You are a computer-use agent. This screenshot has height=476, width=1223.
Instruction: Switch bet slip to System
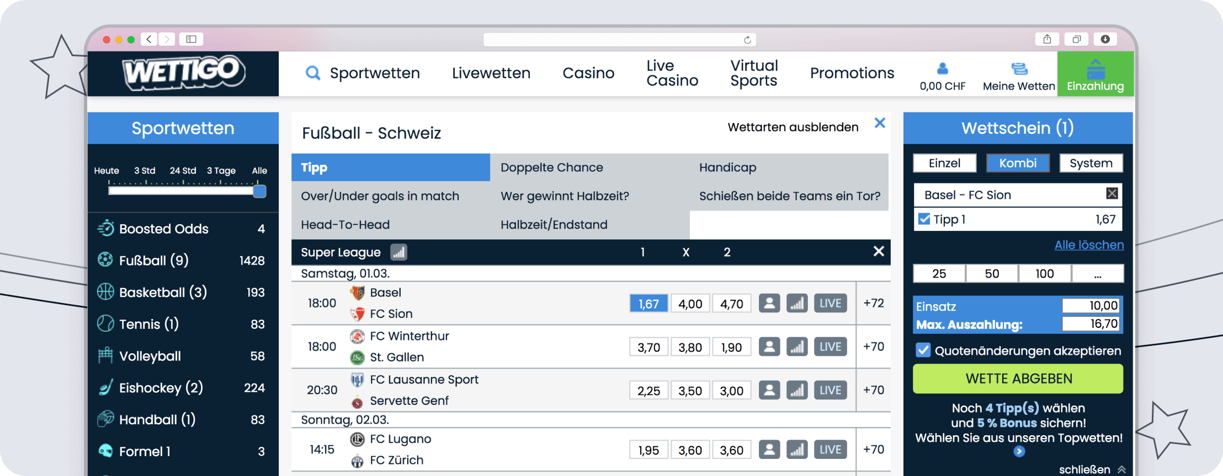tap(1091, 163)
